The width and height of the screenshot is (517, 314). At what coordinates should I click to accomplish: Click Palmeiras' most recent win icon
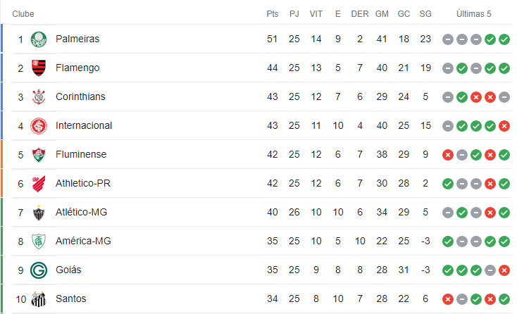click(x=504, y=39)
